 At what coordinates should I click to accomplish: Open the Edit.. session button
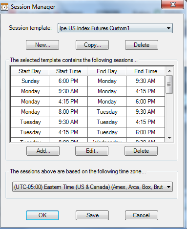(x=92, y=151)
